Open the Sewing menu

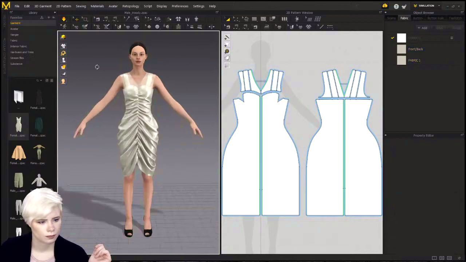click(80, 6)
